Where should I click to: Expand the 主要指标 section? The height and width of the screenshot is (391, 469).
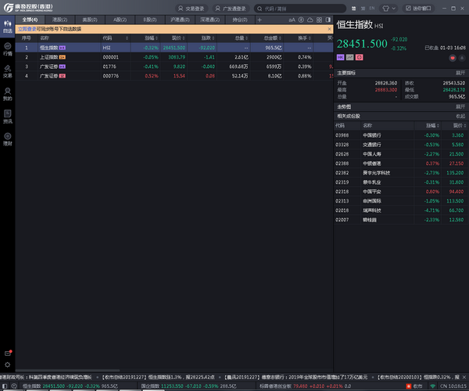pyautogui.click(x=460, y=73)
